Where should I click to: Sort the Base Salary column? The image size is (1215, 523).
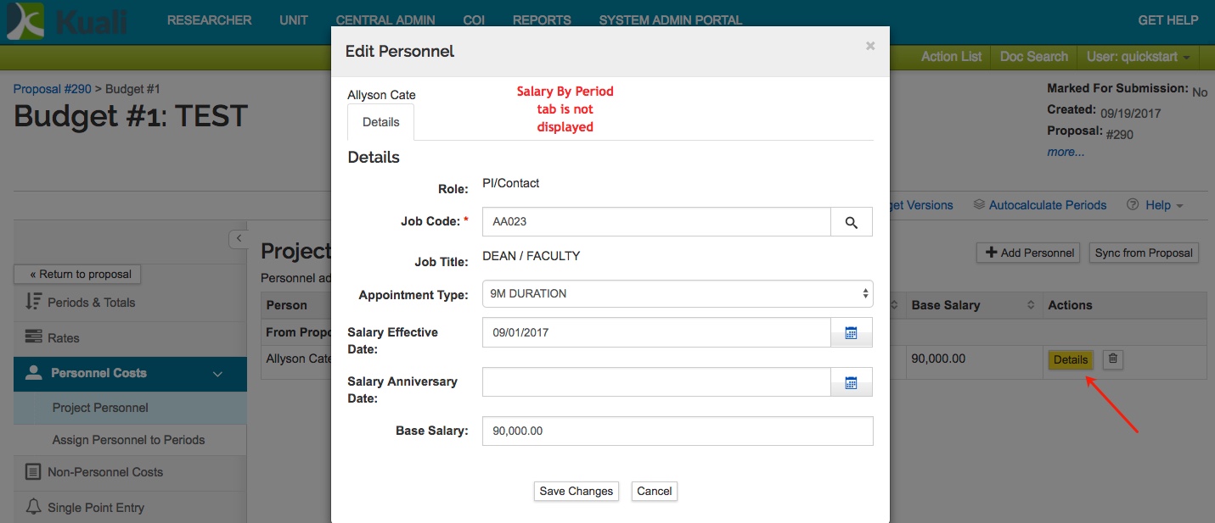1031,305
